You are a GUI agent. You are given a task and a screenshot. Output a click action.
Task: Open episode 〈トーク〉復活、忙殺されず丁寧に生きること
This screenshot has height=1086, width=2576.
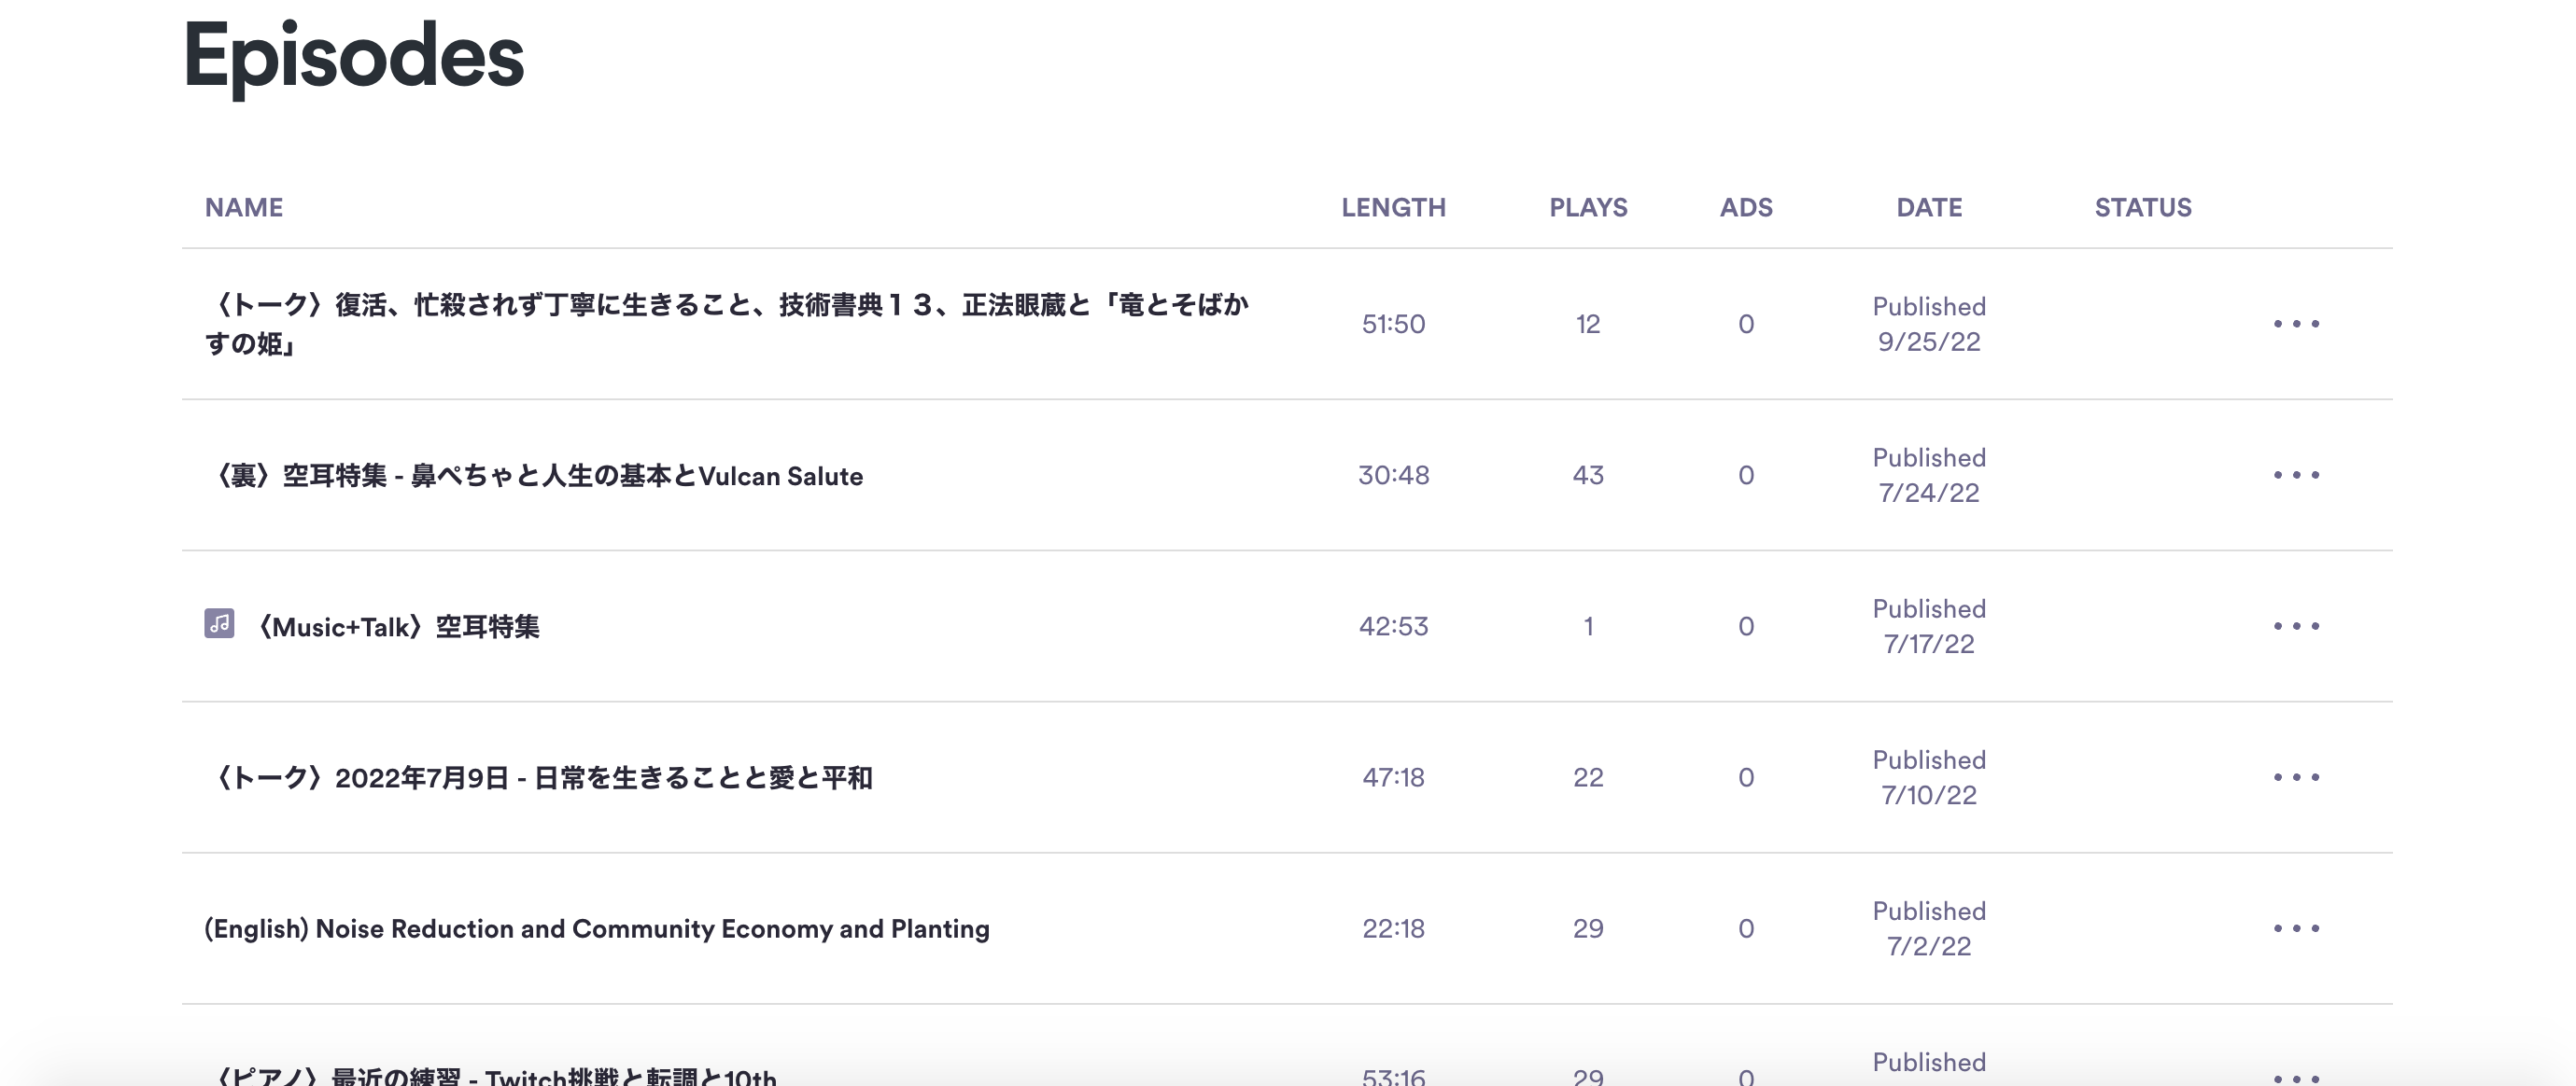[727, 324]
